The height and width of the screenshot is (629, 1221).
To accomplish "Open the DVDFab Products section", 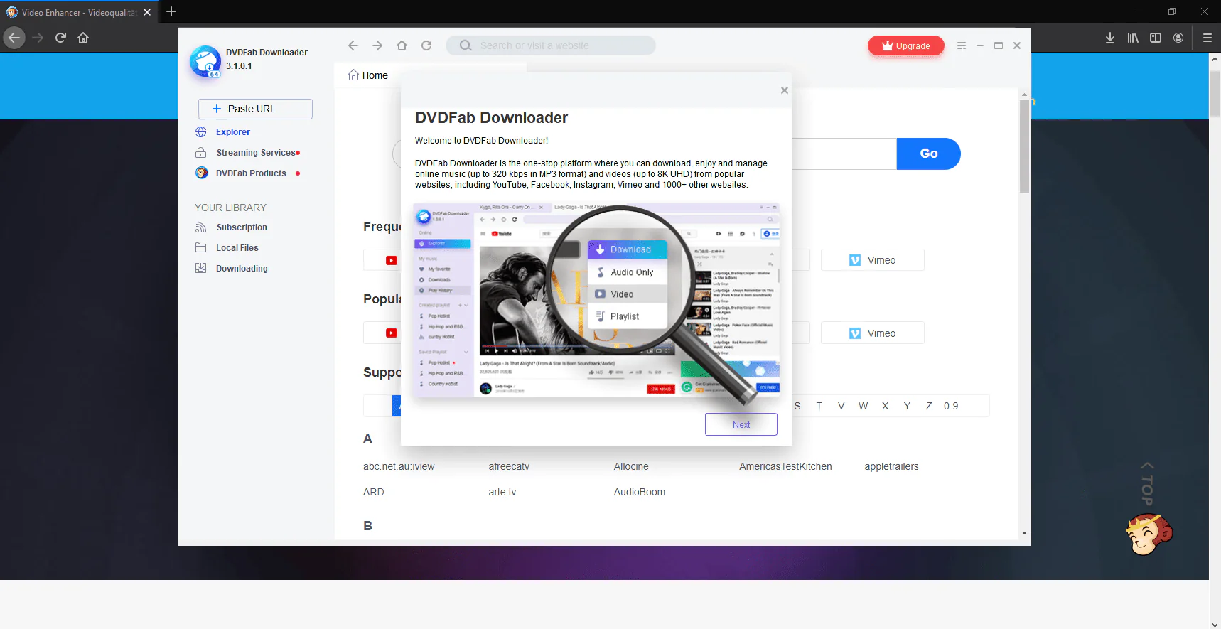I will tap(249, 173).
